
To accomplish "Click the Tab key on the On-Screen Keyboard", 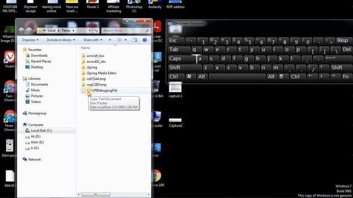I will [x=179, y=50].
